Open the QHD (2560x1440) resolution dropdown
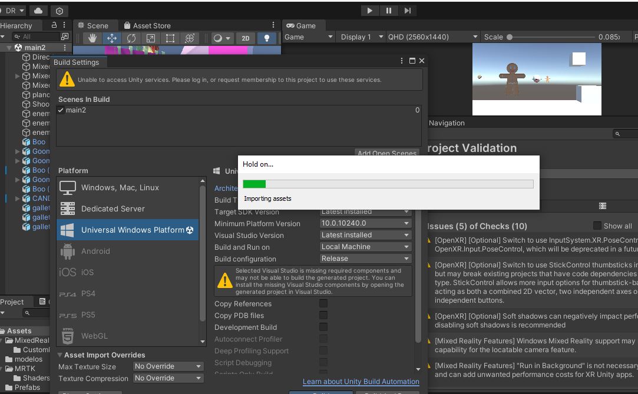 point(432,37)
